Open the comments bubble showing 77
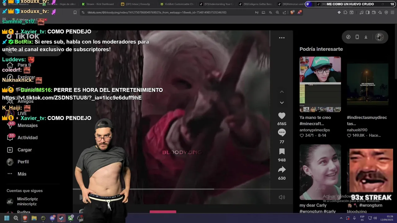397x223 pixels. [282, 133]
